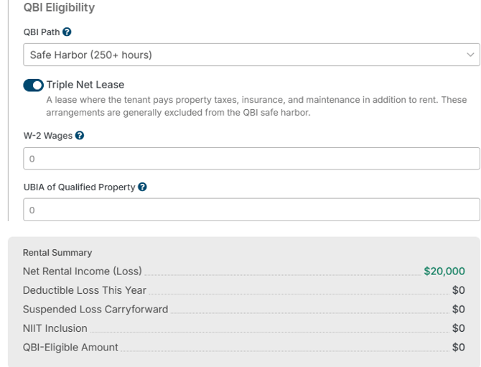The width and height of the screenshot is (481, 367).
Task: Expand QBI Path list via chevron arrow
Action: 470,55
